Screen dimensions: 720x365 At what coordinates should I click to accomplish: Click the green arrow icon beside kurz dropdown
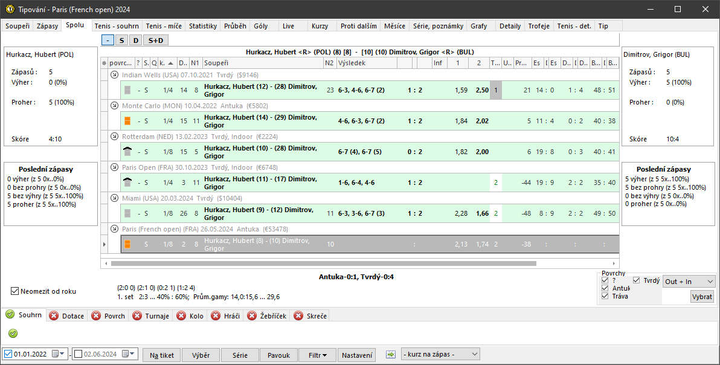point(391,355)
